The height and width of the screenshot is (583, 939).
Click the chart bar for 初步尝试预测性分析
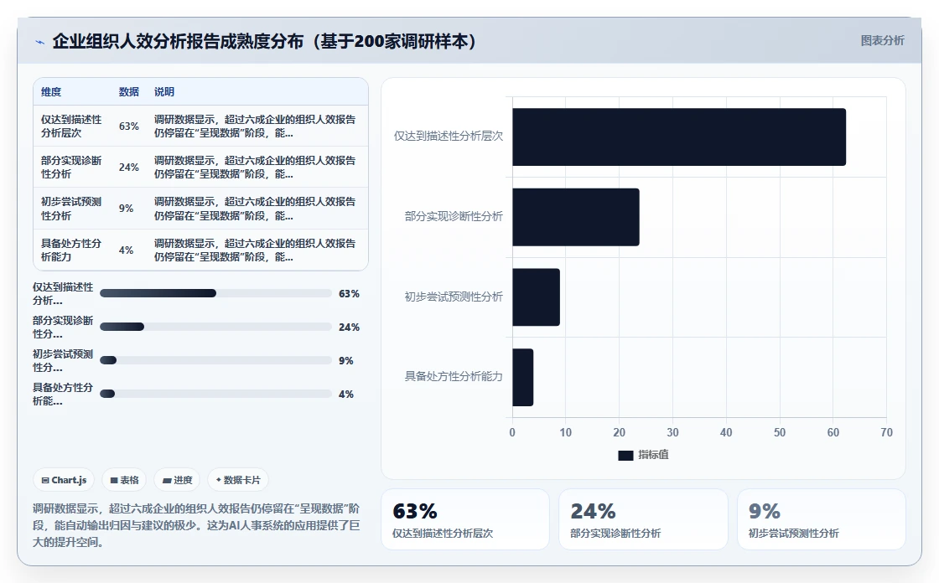(x=536, y=297)
